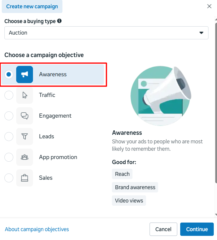The image size is (217, 240).
Task: Open the Auction buying type dropdown
Action: (x=106, y=33)
